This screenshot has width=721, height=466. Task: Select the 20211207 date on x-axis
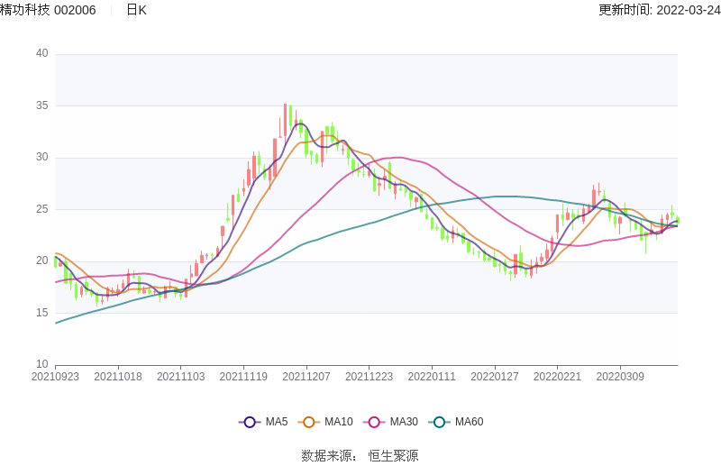[306, 377]
